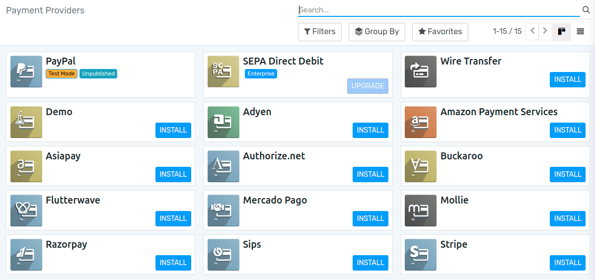Open the Filters dropdown
Image resolution: width=595 pixels, height=280 pixels.
[x=320, y=32]
